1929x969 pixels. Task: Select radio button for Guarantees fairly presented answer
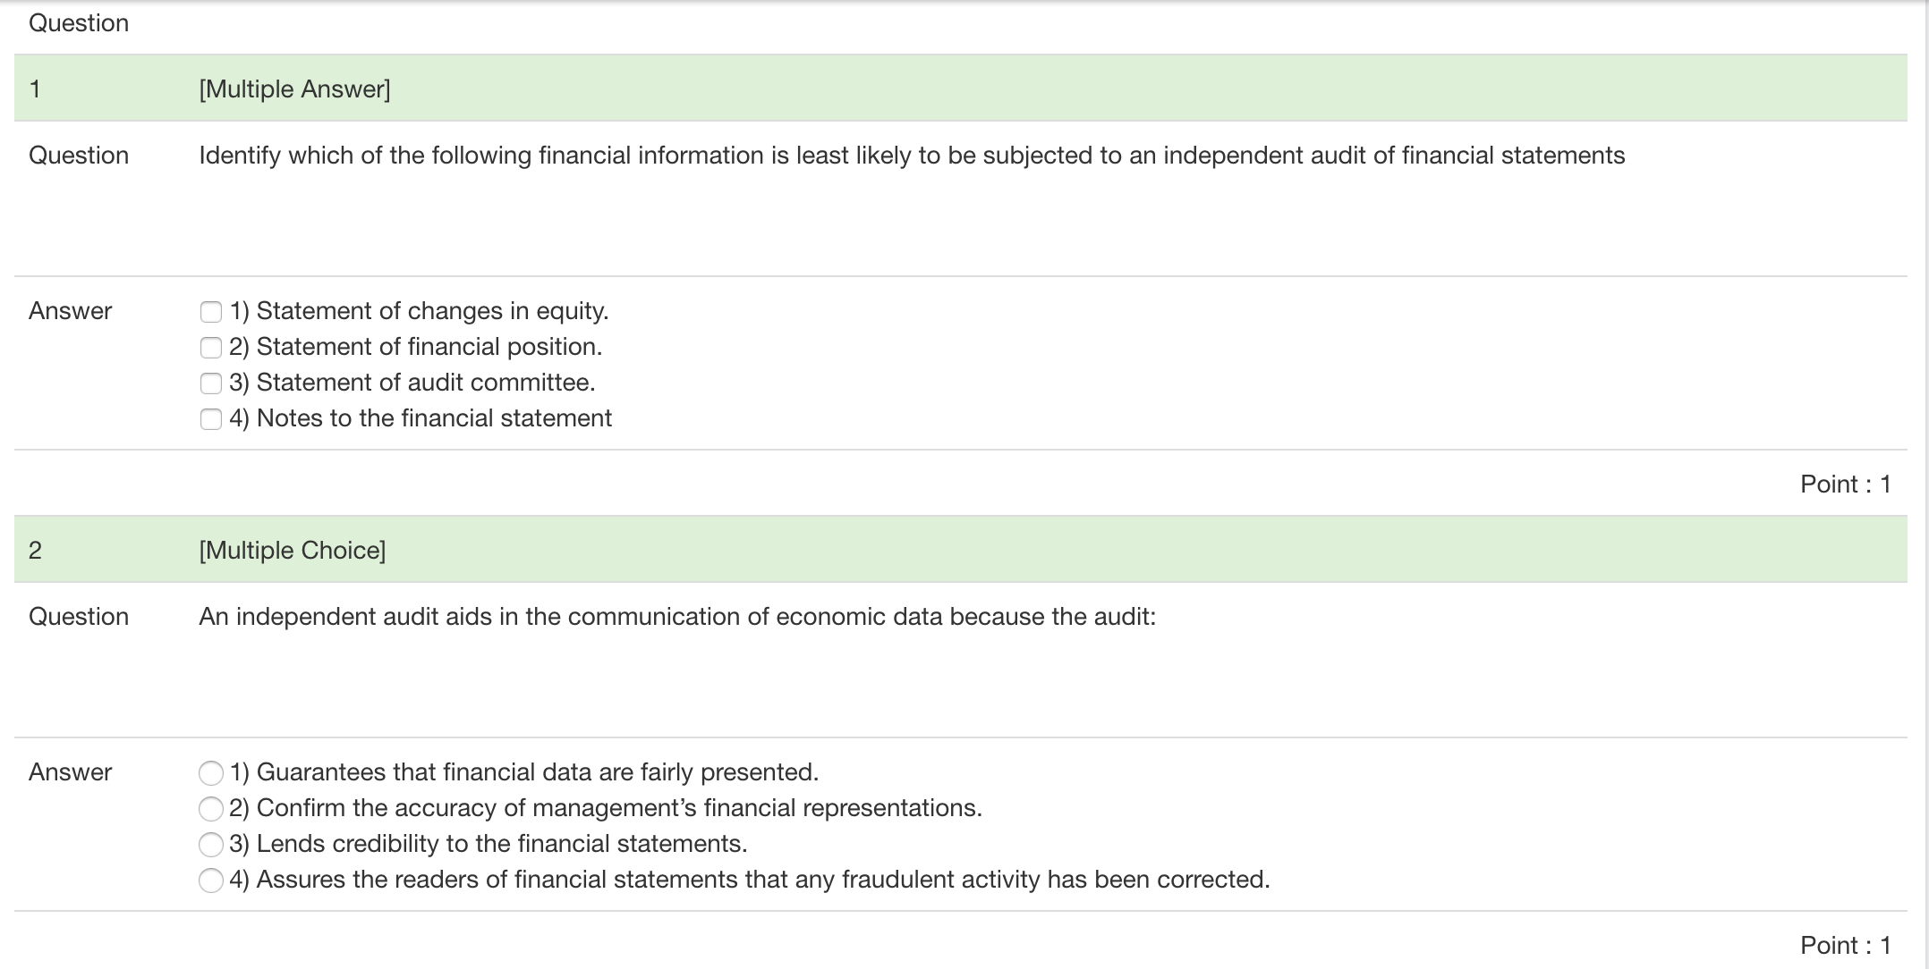[211, 772]
